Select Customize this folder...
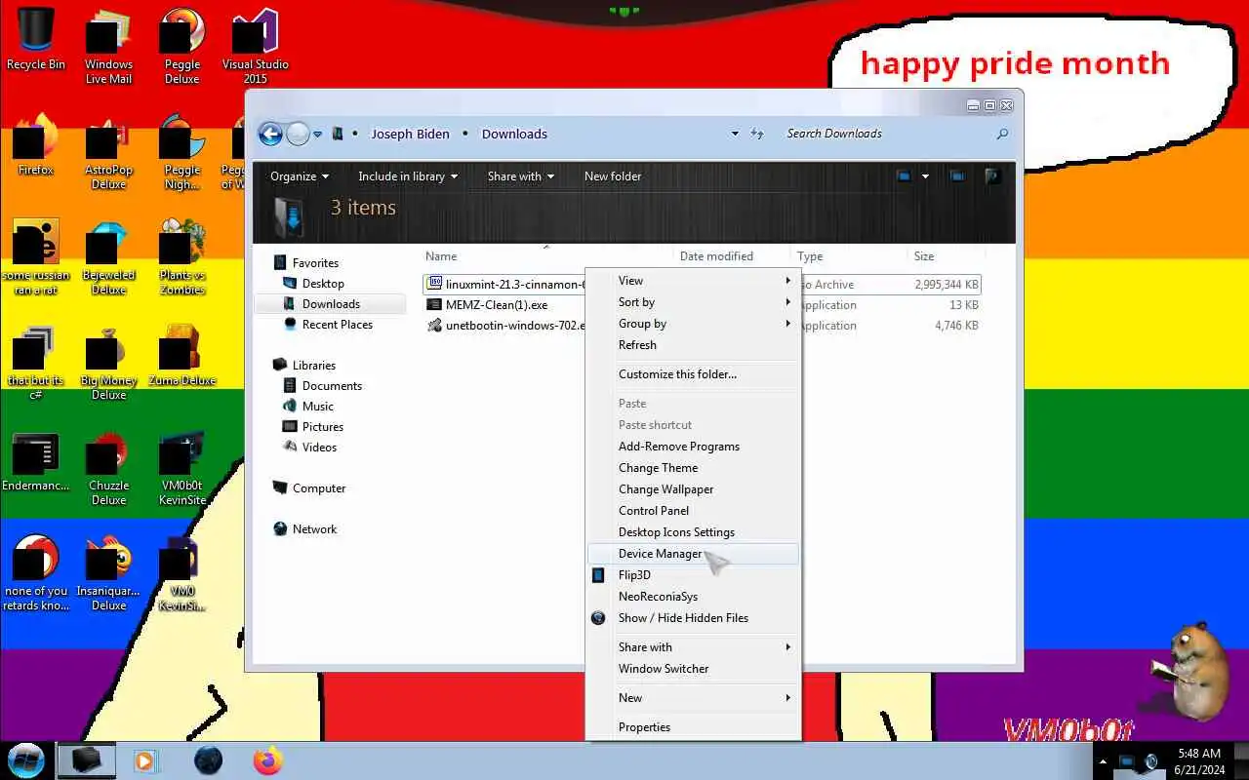The image size is (1249, 780). click(694, 374)
